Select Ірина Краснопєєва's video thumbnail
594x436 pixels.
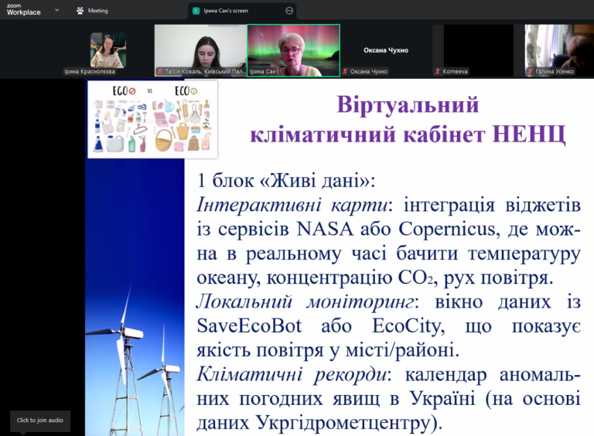coord(108,50)
